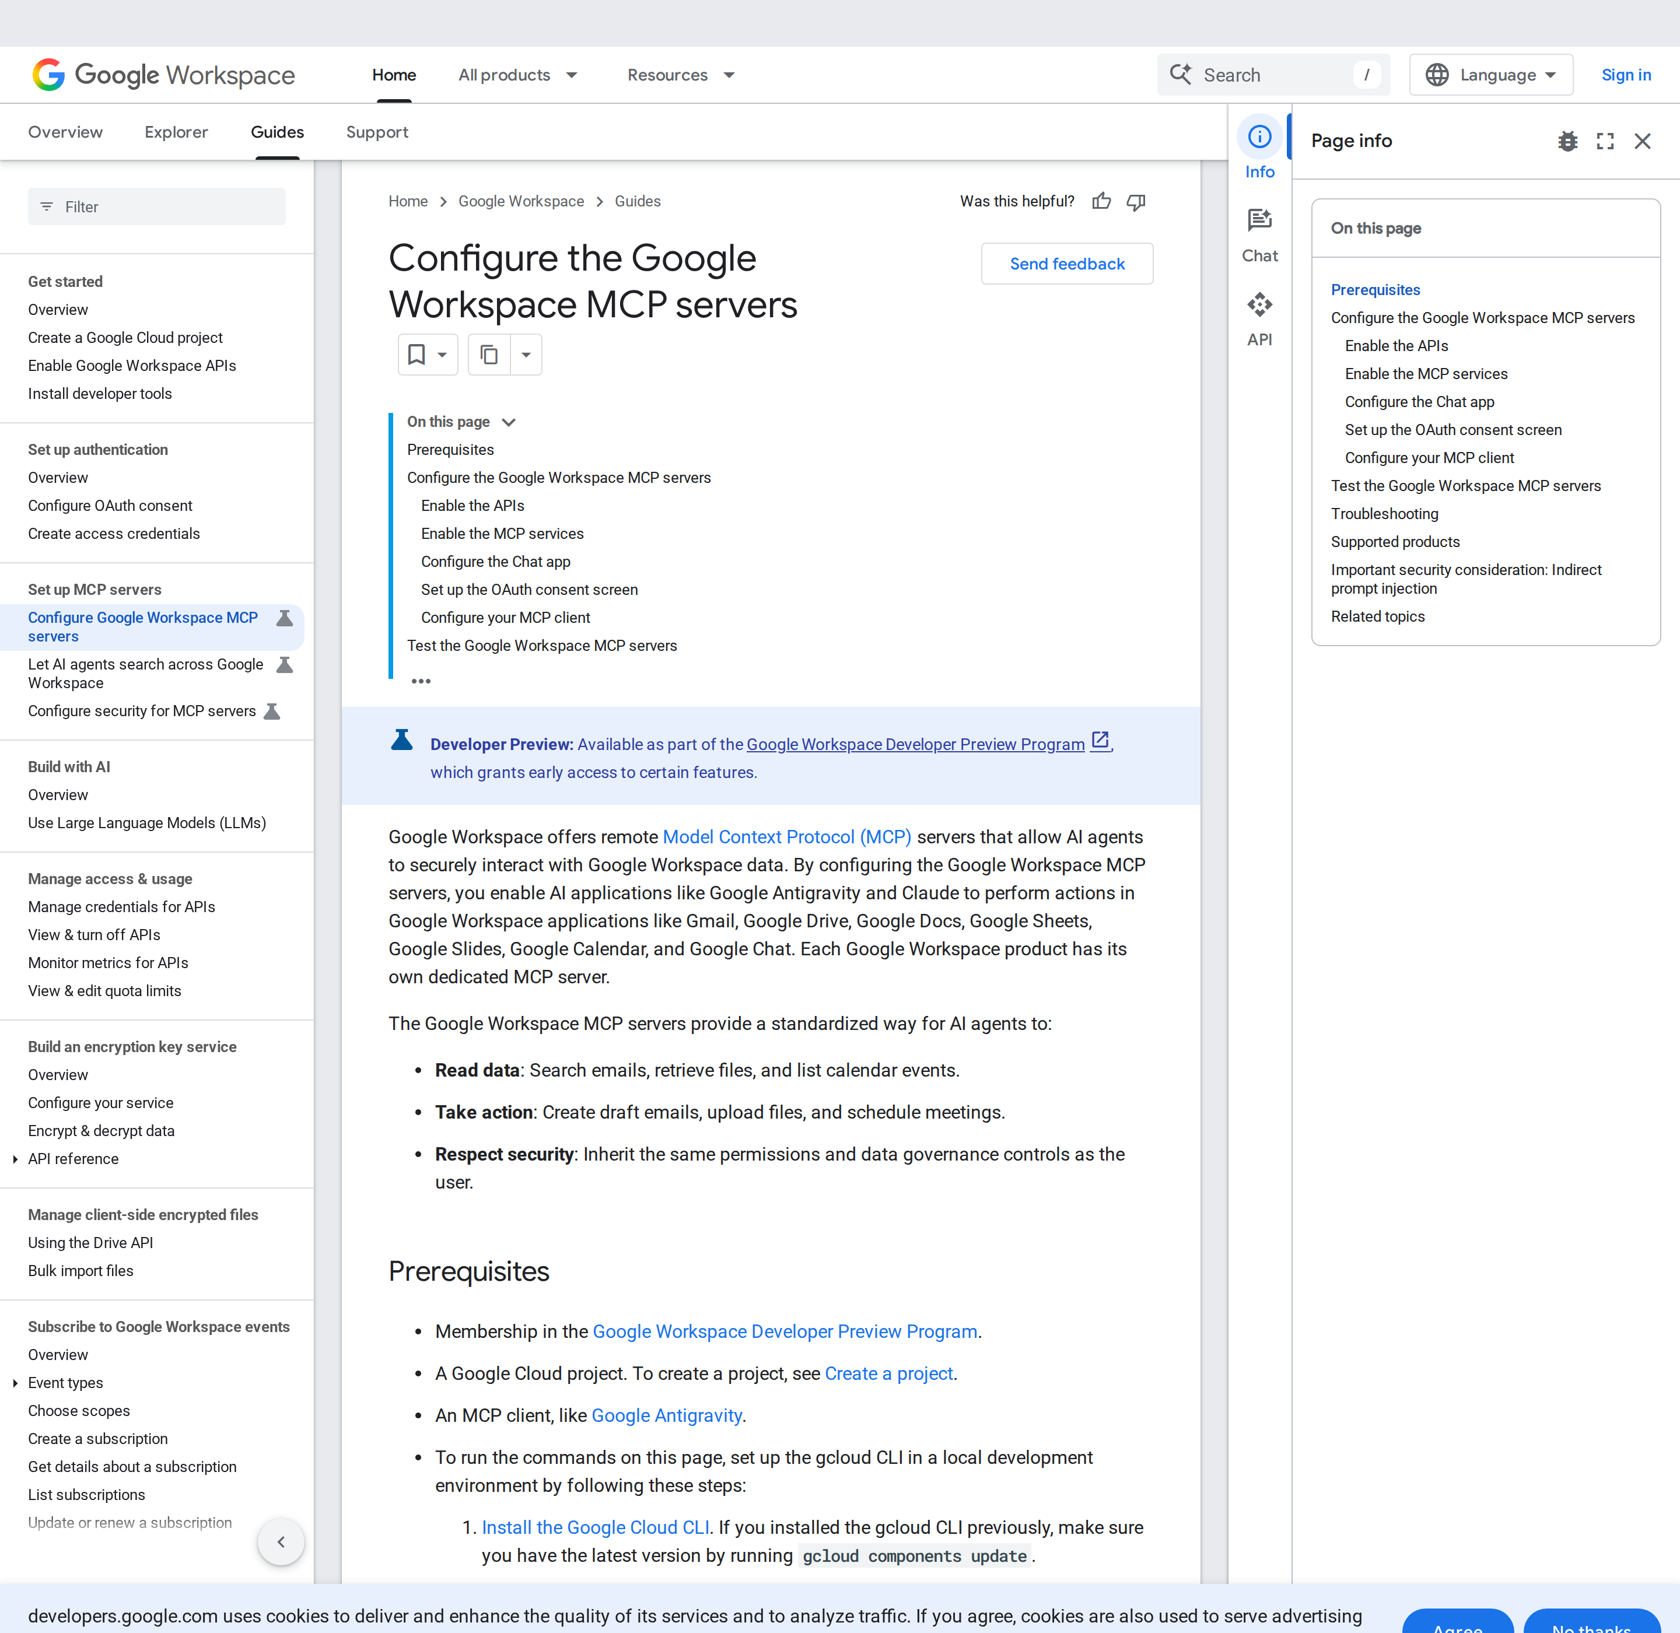
Task: Click flask icon beside Configure Google Workspace MCP servers
Action: 285,618
